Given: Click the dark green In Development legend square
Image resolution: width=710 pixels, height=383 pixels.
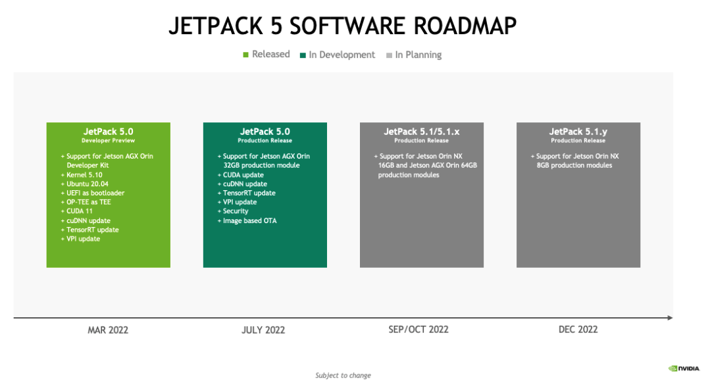Looking at the screenshot, I should coord(303,55).
